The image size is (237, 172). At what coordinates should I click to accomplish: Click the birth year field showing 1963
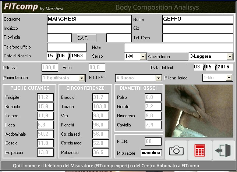pos(78,56)
